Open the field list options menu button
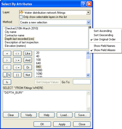The height and width of the screenshot is (129, 122). [x=90, y=27]
